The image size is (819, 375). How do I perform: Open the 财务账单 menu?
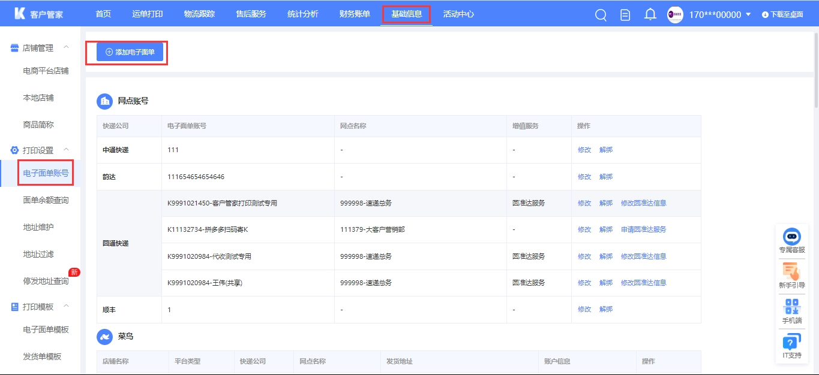click(x=355, y=14)
